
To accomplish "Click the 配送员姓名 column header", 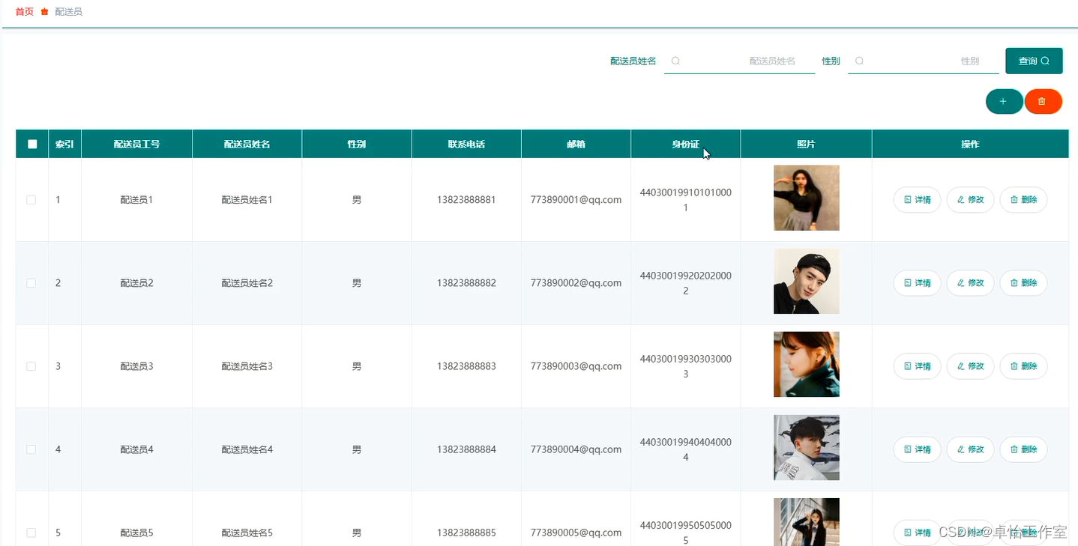I will coord(247,144).
